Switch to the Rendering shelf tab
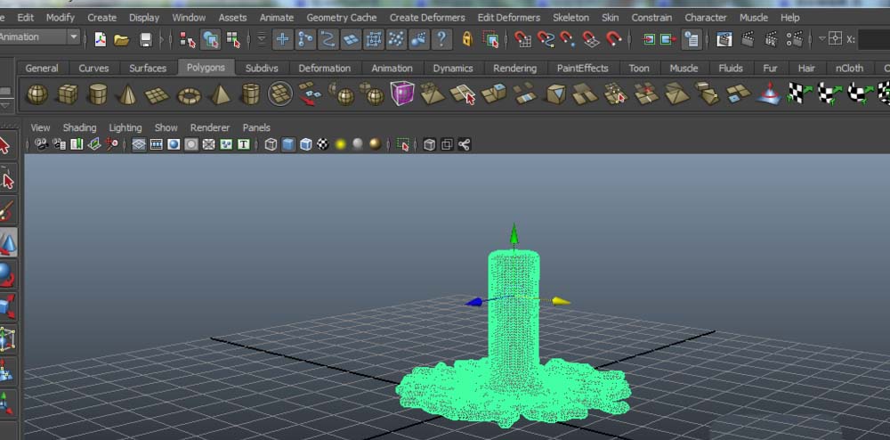Viewport: 890px width, 440px height. tap(514, 68)
